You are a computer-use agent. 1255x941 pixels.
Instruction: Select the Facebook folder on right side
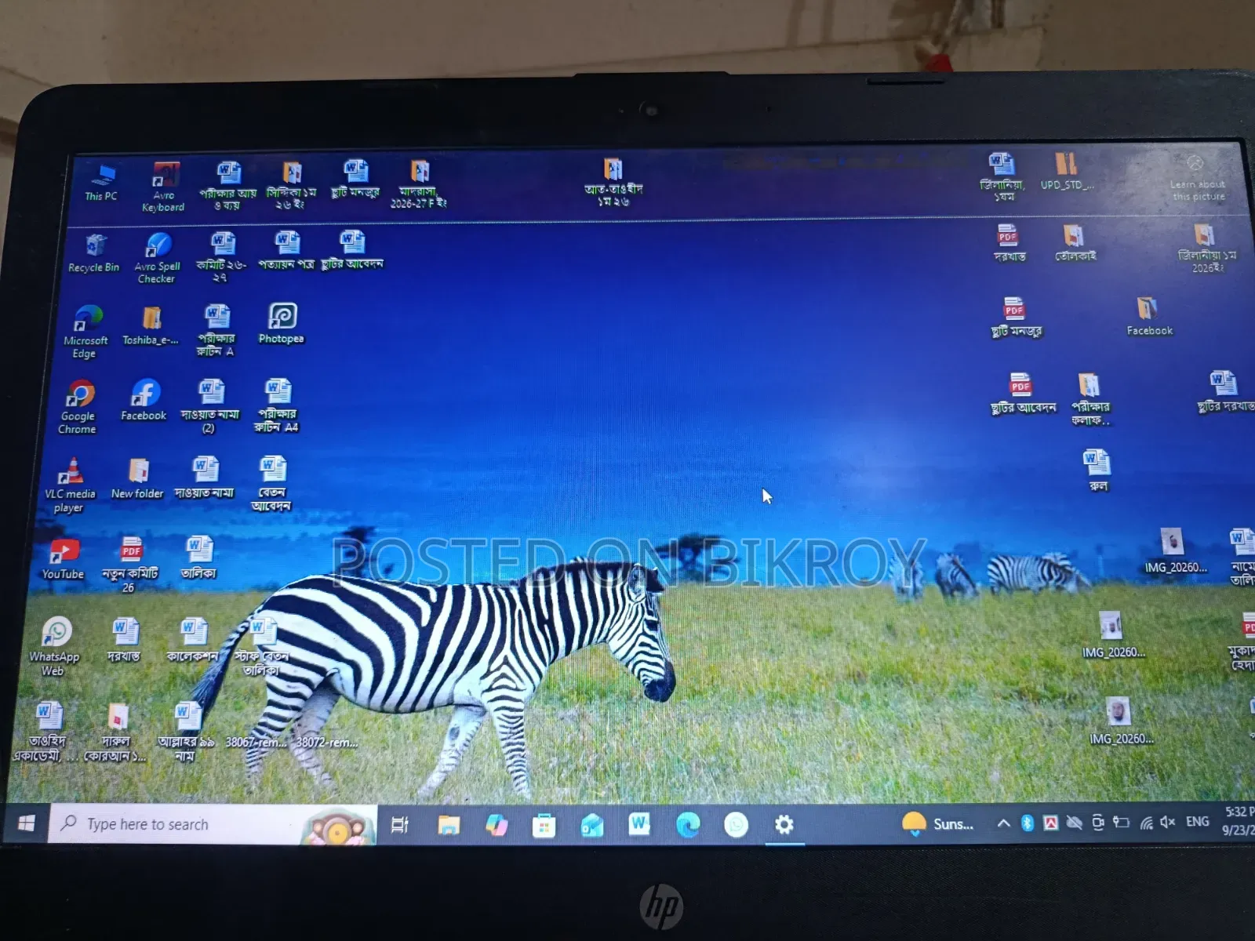[1149, 316]
